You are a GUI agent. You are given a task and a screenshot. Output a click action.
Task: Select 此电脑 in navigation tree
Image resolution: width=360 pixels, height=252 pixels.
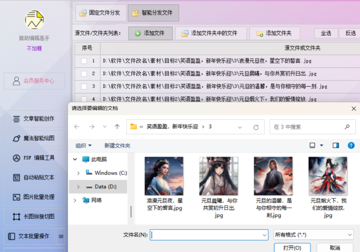click(x=94, y=159)
